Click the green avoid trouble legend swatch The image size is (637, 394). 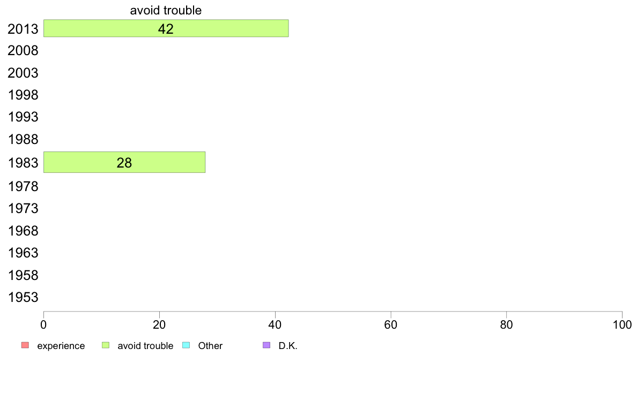click(x=106, y=345)
